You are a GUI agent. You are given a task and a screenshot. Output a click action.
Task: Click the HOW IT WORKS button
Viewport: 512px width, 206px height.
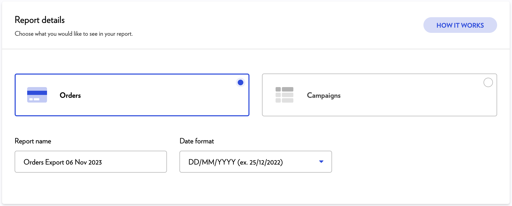tap(460, 25)
